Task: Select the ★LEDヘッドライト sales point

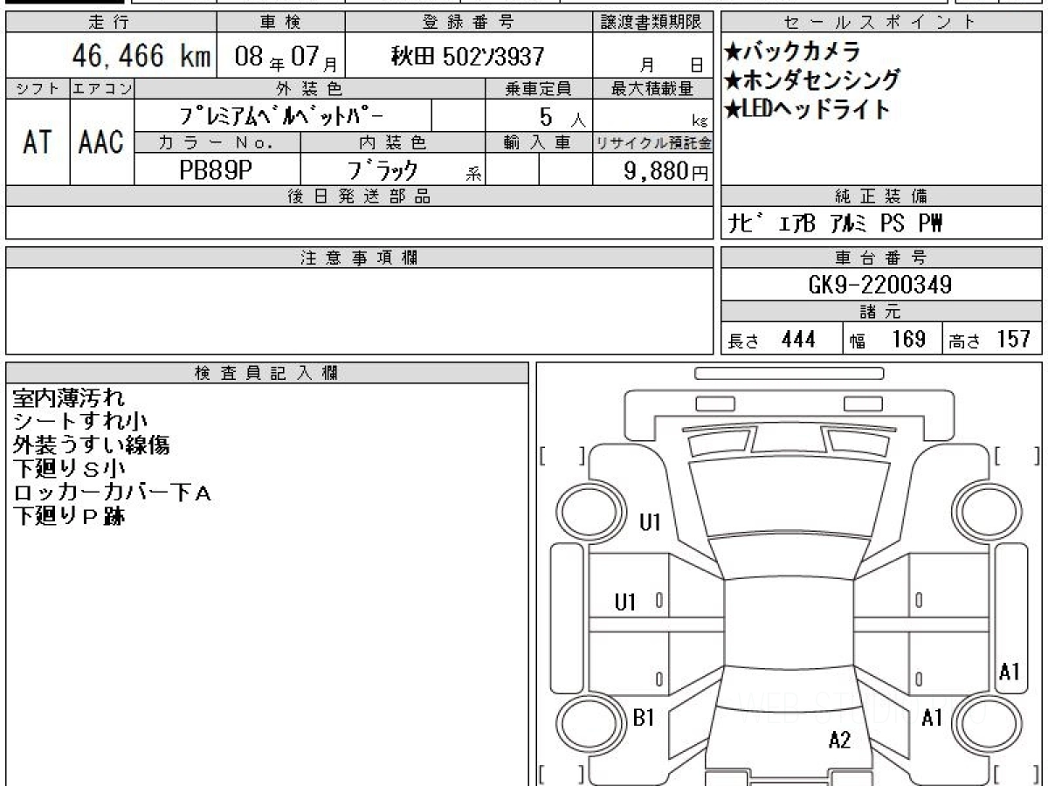Action: [x=807, y=110]
